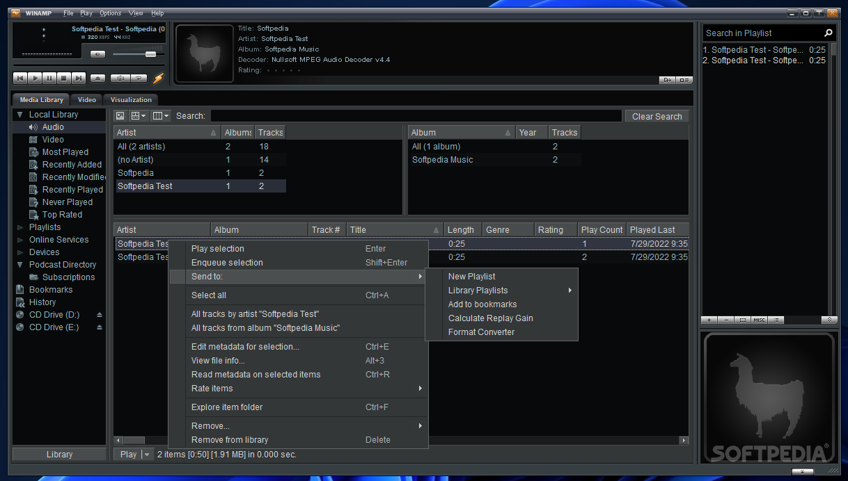Switch to the Video tab
Image resolution: width=848 pixels, height=481 pixels.
click(87, 99)
